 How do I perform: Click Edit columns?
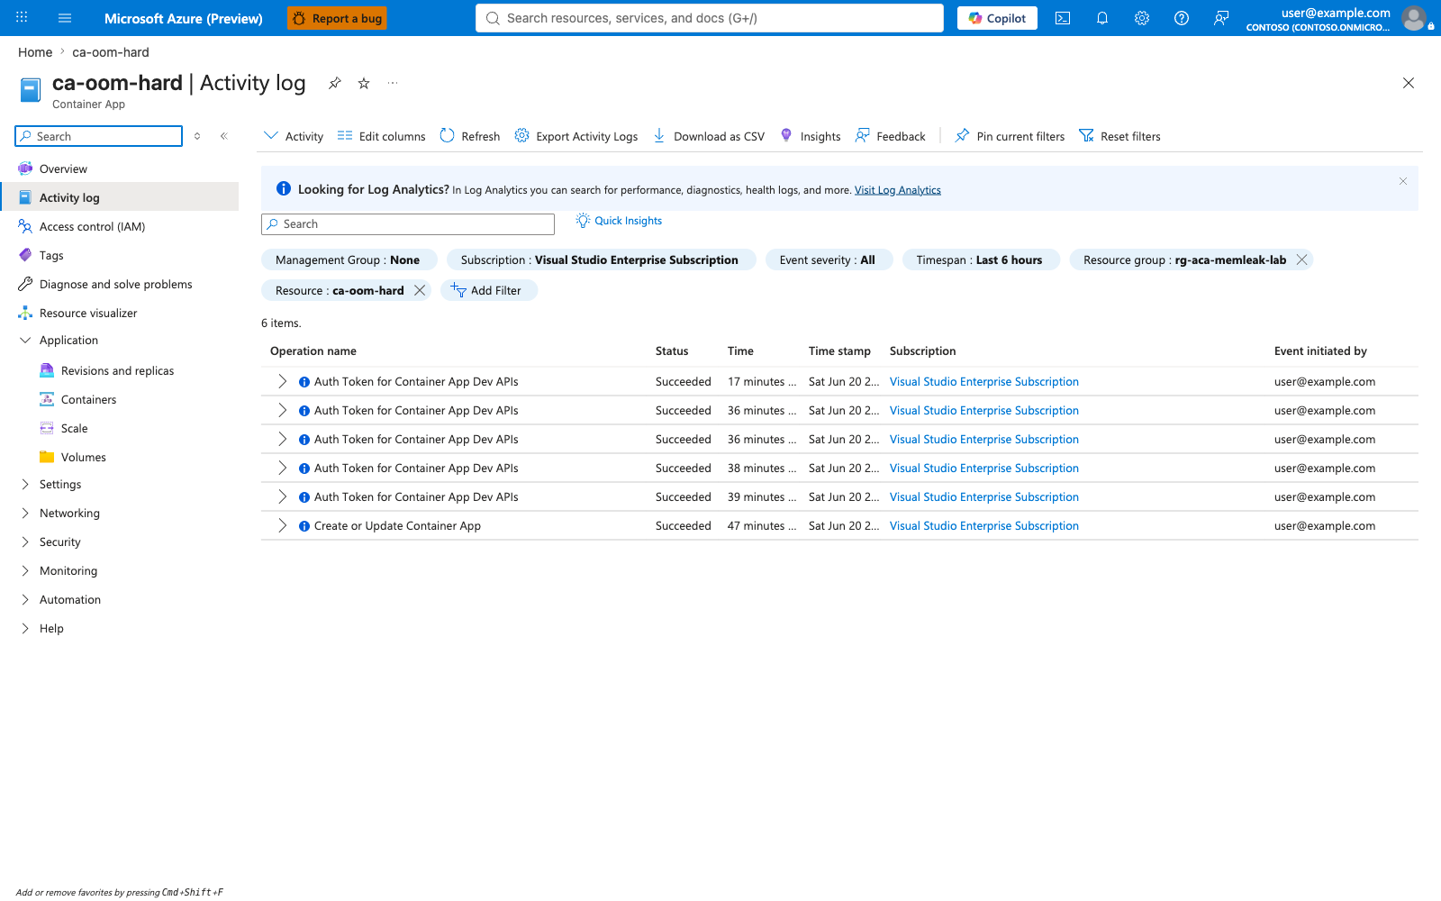tap(382, 136)
